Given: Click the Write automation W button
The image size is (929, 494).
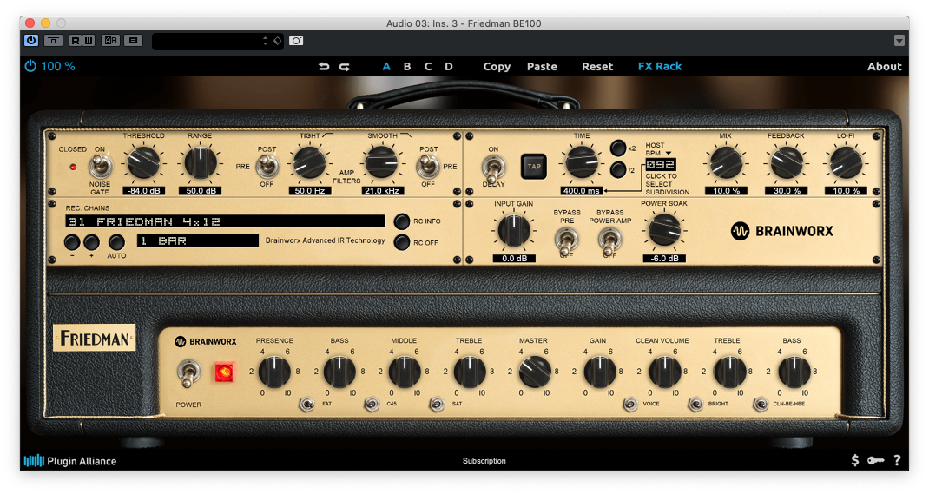Looking at the screenshot, I should (88, 40).
